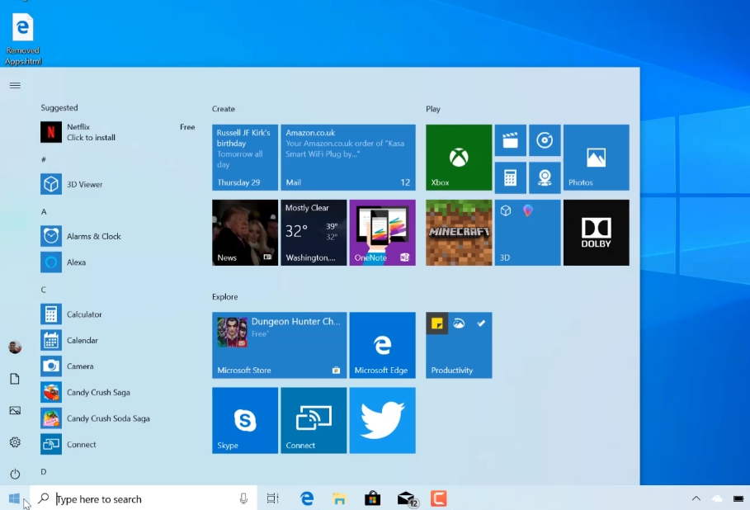Click the user account avatar in Start
Viewport: 750px width, 510px height.
click(15, 347)
